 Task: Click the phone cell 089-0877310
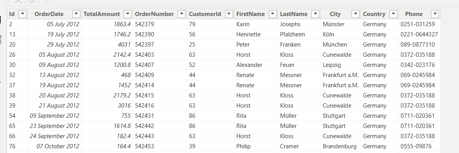click(420, 45)
